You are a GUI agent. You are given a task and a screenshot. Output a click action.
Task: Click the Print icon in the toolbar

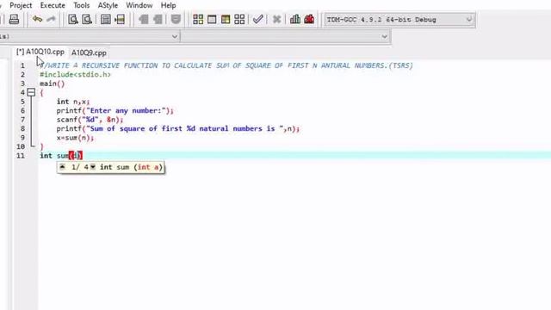(x=14, y=19)
